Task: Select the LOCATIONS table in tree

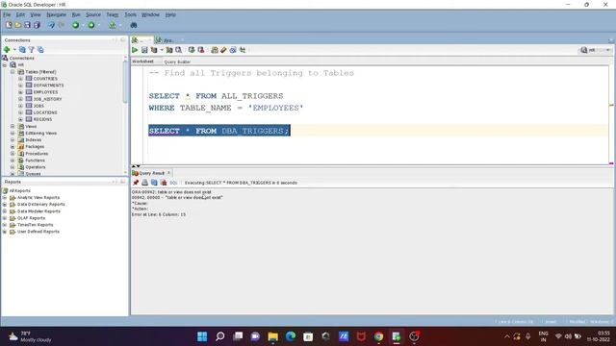Action: (x=45, y=112)
